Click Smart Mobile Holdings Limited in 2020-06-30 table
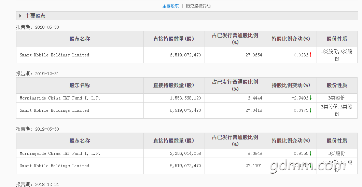Image resolution: width=362 pixels, height=187 pixels. coord(55,55)
